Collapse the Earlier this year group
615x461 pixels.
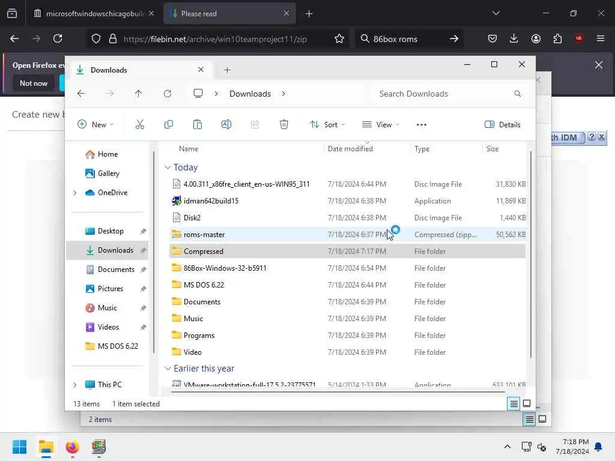click(x=168, y=369)
